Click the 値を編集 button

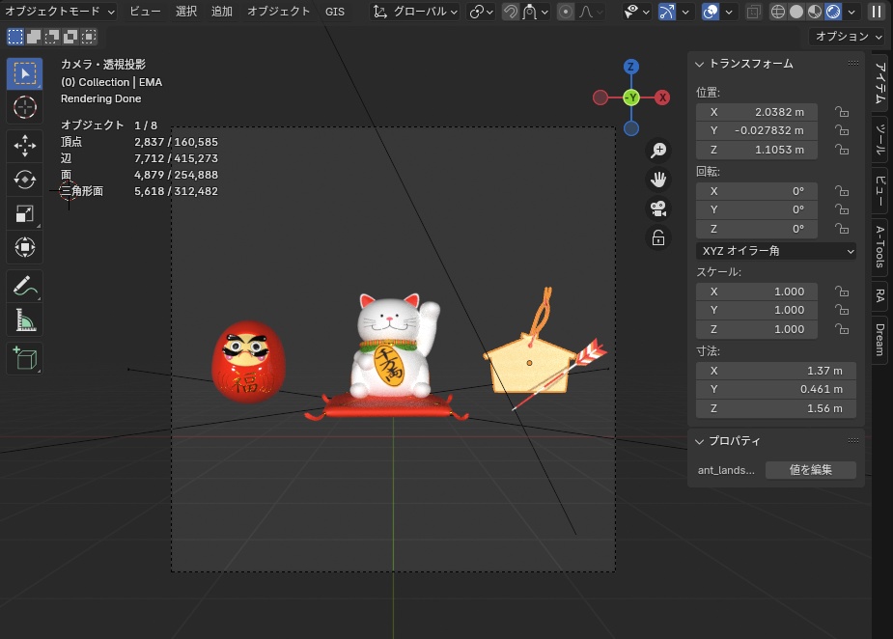pos(810,470)
